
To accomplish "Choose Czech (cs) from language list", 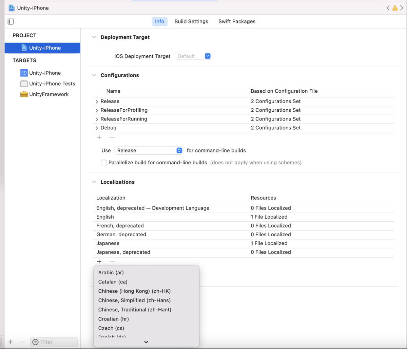I will [146, 328].
